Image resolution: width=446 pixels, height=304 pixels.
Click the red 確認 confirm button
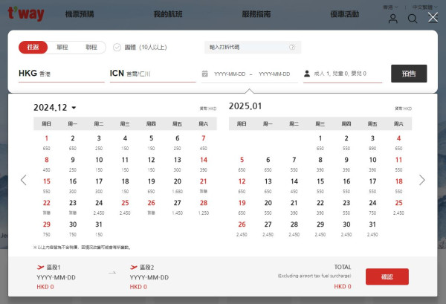tap(387, 276)
